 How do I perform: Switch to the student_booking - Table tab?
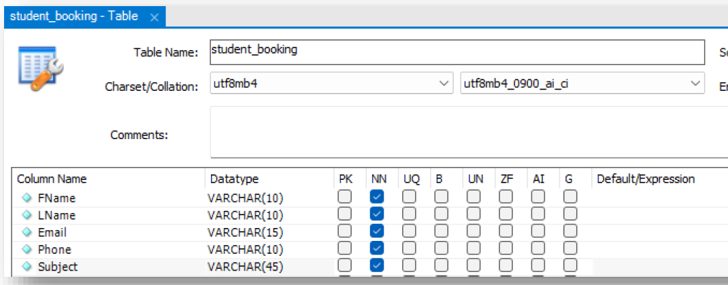click(x=75, y=17)
